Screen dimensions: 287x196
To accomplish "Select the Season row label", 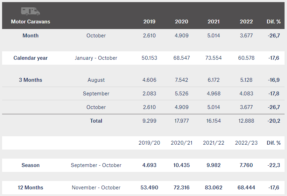I will point(30,165).
